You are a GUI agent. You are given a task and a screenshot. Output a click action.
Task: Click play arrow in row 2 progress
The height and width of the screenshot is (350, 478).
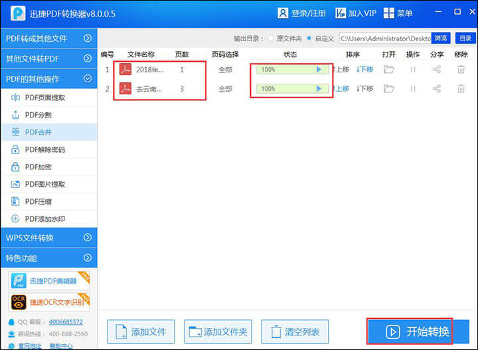point(319,89)
